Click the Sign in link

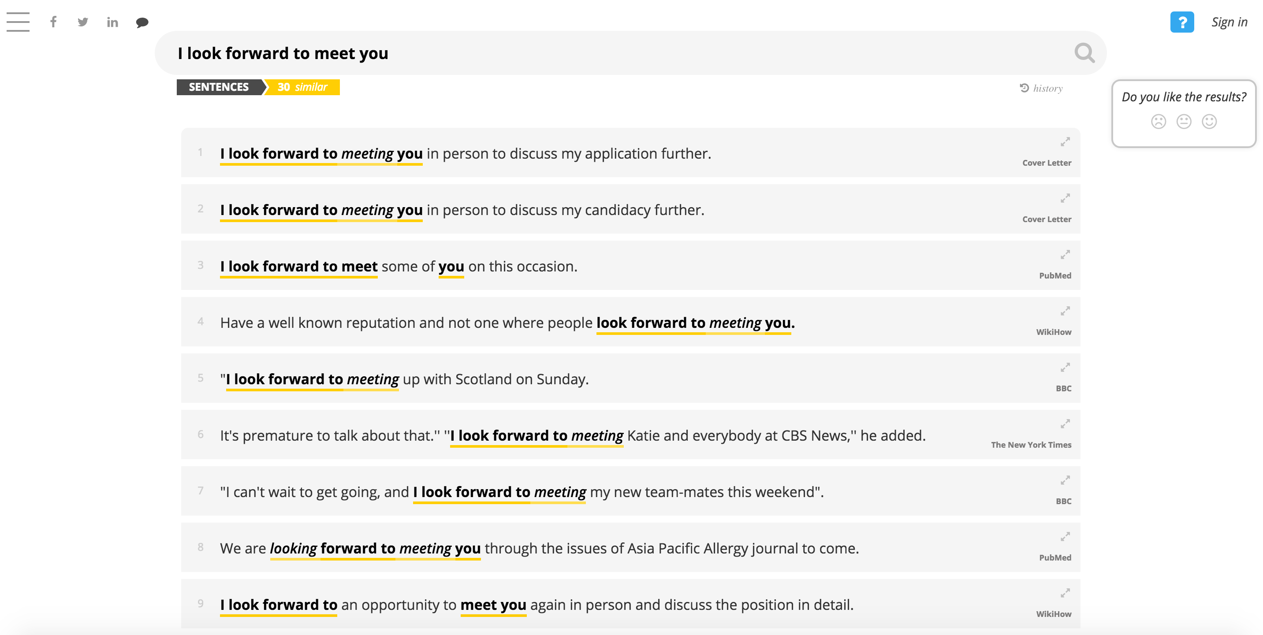[1229, 22]
